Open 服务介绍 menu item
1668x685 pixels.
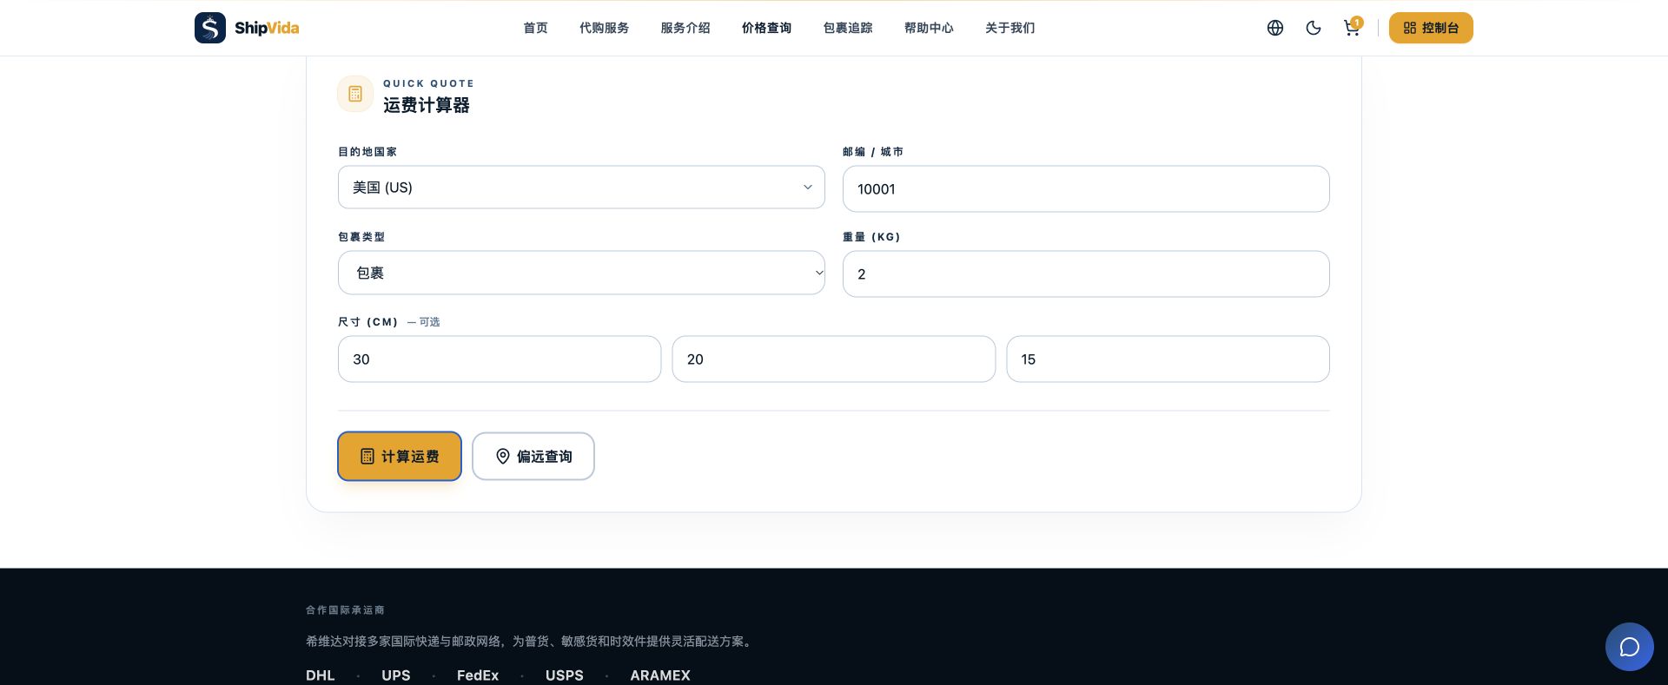point(685,28)
